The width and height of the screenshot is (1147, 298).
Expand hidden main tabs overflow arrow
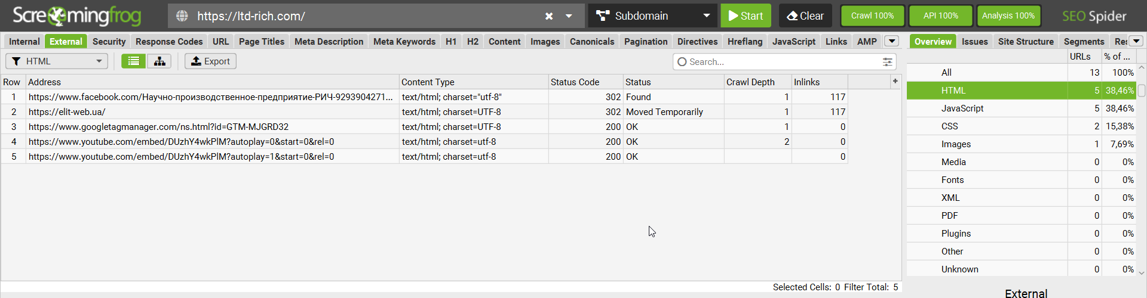point(891,41)
